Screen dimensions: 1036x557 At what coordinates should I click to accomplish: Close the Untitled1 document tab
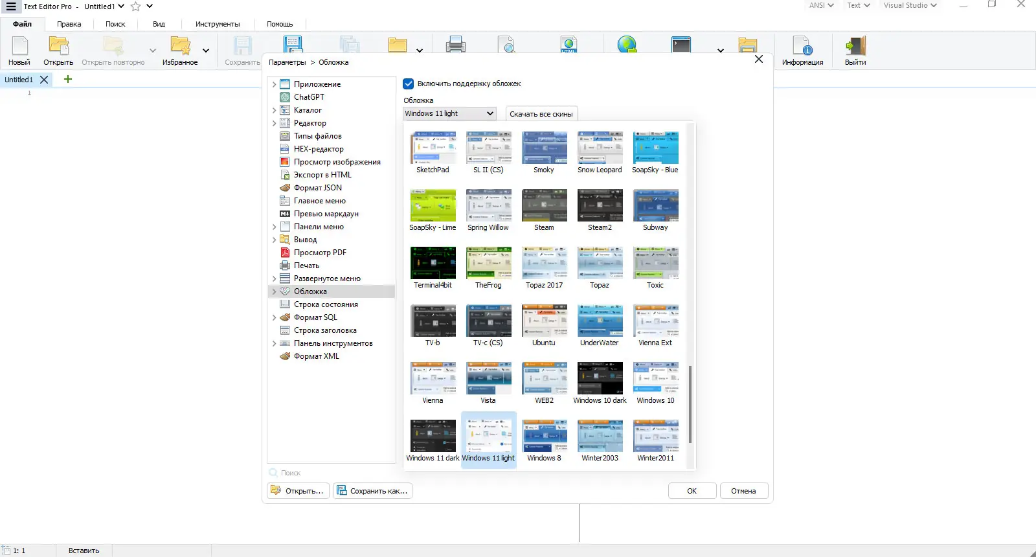[x=44, y=80]
